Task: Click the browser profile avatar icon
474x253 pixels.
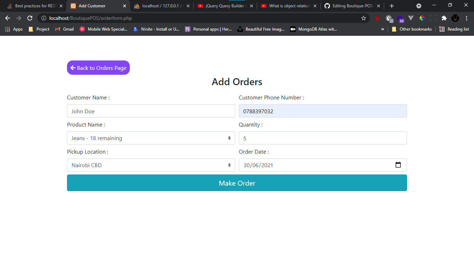Action: click(x=455, y=18)
